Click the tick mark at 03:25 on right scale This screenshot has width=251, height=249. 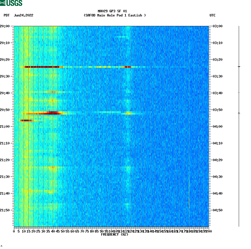tap(239, 67)
